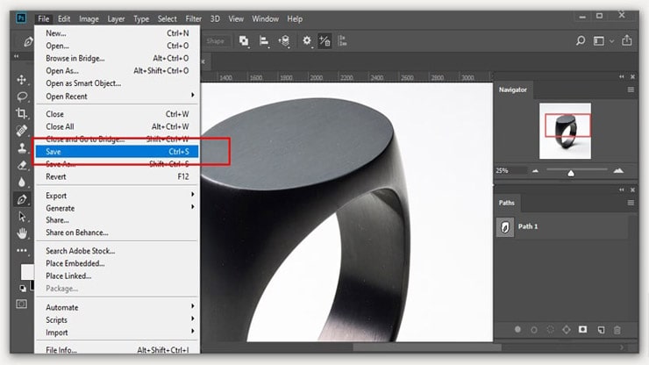Screen dimensions: 649x365
Task: Expand the Open Recent submenu
Action: 117,97
